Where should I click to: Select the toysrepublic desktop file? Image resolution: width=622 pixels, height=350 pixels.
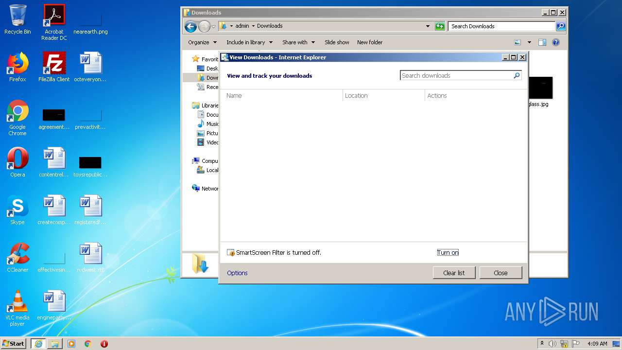(90, 165)
